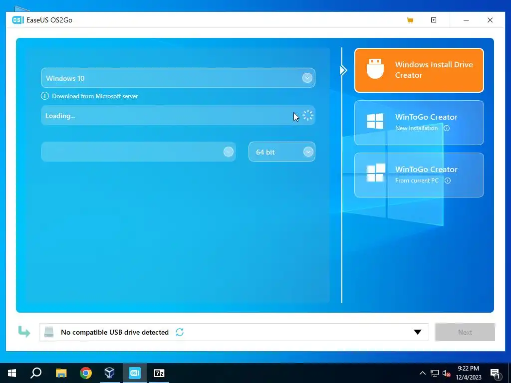The height and width of the screenshot is (383, 511).
Task: Refresh the USB drive detection
Action: [x=180, y=332]
